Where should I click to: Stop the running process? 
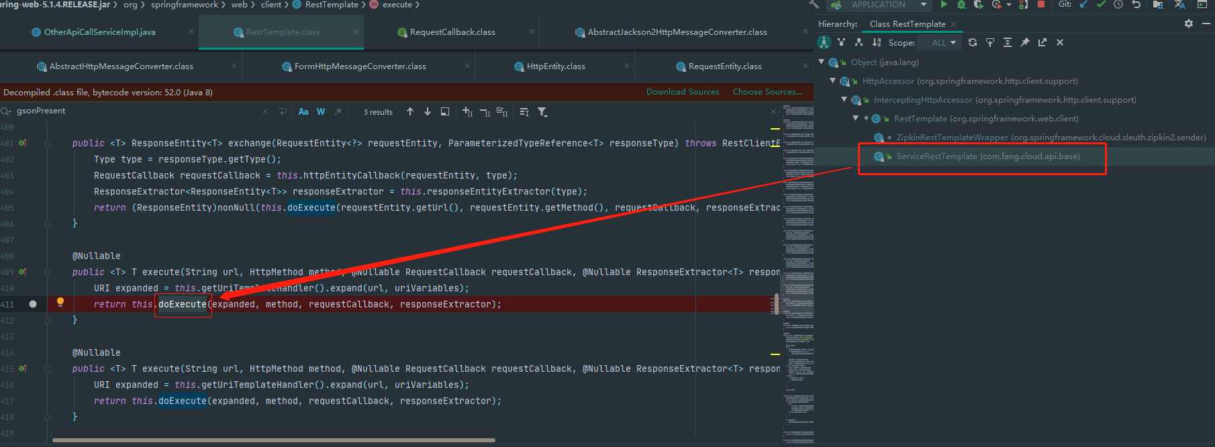point(1041,5)
